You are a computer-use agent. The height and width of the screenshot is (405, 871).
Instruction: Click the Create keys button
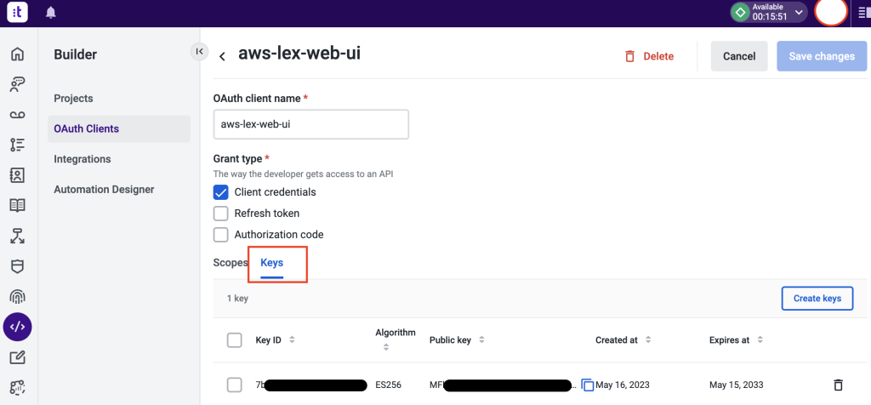click(817, 299)
